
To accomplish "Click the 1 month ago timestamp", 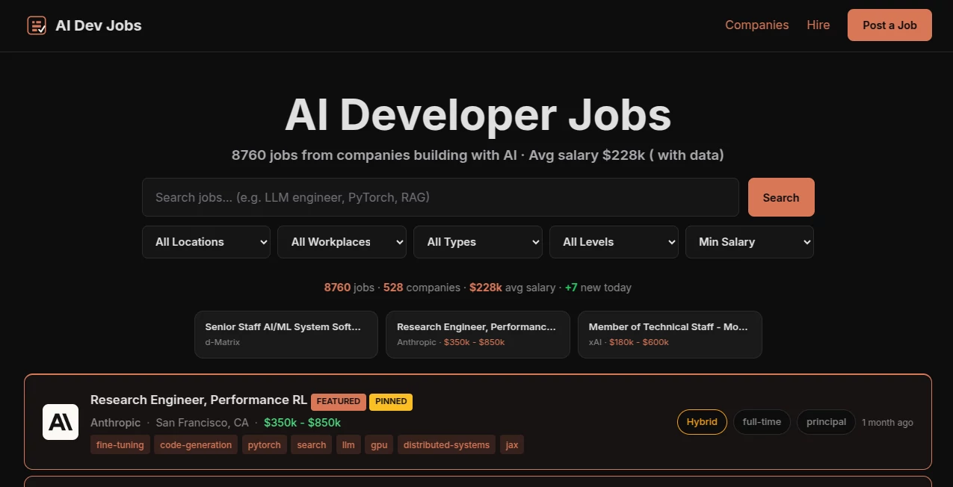I will point(887,423).
